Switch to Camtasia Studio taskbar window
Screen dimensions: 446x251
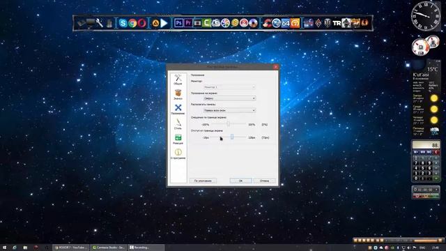109,248
